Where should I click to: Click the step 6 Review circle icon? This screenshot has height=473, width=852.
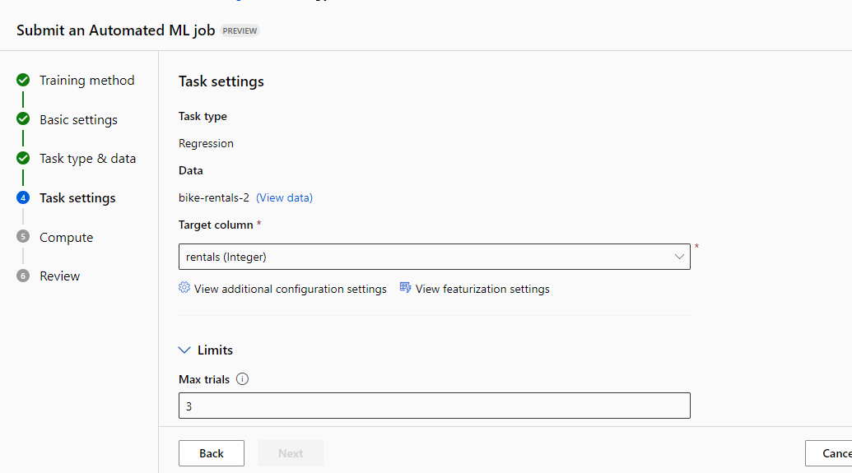pyautogui.click(x=23, y=276)
